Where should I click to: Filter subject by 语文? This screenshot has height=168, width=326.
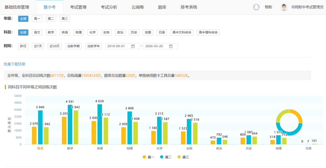click(x=37, y=32)
